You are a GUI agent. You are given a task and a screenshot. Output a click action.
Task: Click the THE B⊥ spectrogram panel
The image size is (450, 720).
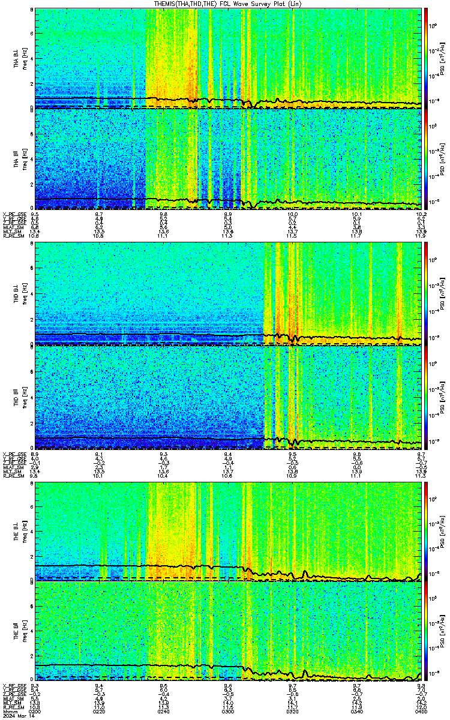(x=228, y=530)
